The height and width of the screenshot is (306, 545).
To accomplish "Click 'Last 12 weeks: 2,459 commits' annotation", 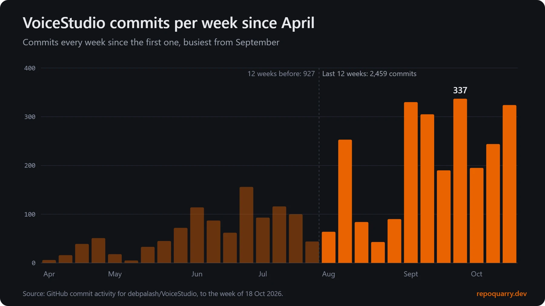I will [369, 74].
